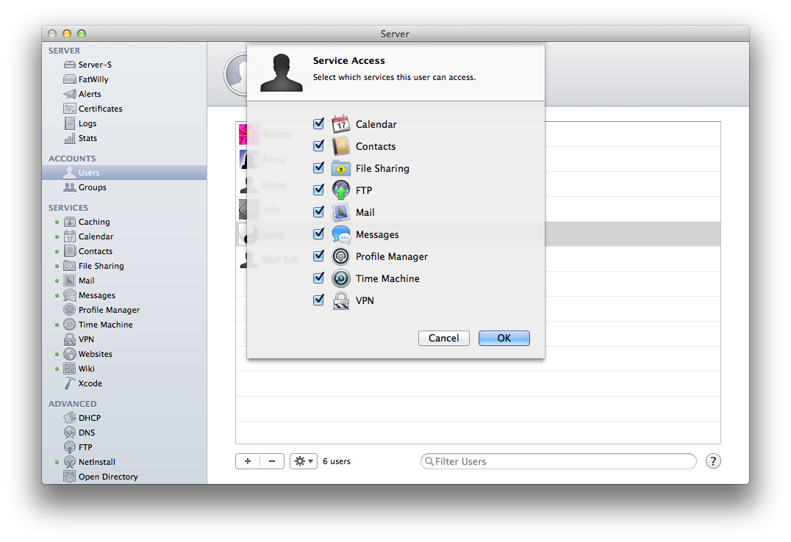Open the gear action menu
Image resolution: width=791 pixels, height=542 pixels.
303,460
